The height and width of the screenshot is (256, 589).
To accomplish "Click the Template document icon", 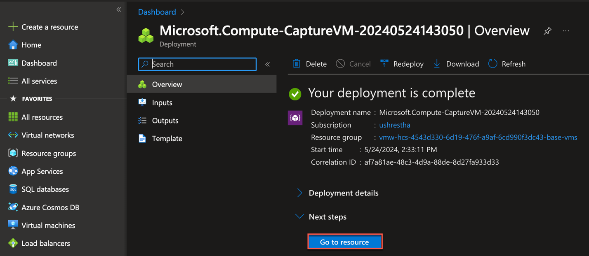I will pyautogui.click(x=142, y=138).
